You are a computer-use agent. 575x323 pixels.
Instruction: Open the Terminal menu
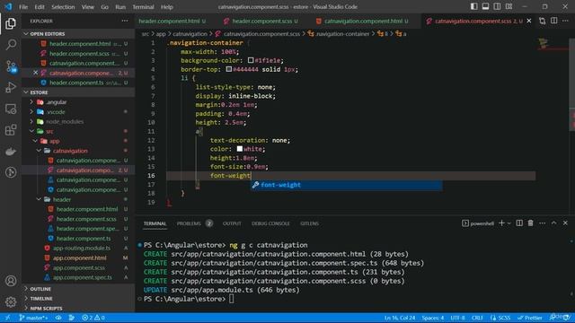[143, 6]
